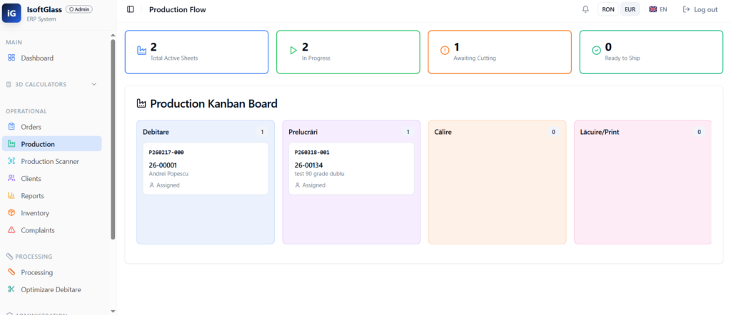Click the Optimizare Debitare scissors icon

click(11, 289)
